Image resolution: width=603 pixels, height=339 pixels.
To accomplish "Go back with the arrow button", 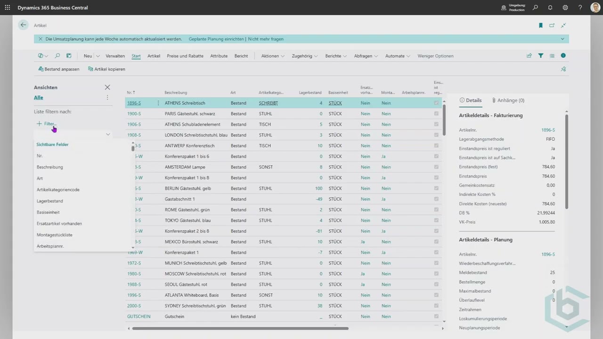I will coord(23,25).
